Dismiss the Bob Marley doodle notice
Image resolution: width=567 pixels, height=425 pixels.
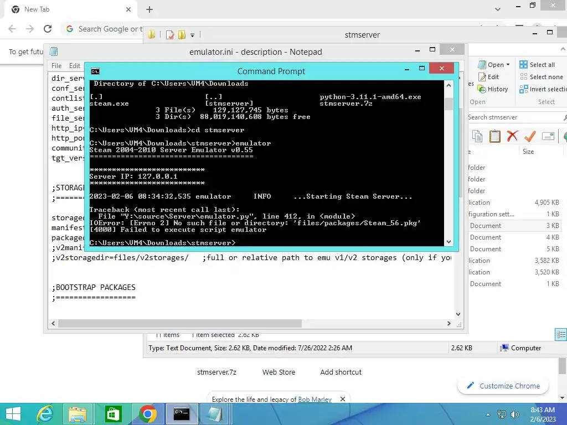pyautogui.click(x=343, y=399)
